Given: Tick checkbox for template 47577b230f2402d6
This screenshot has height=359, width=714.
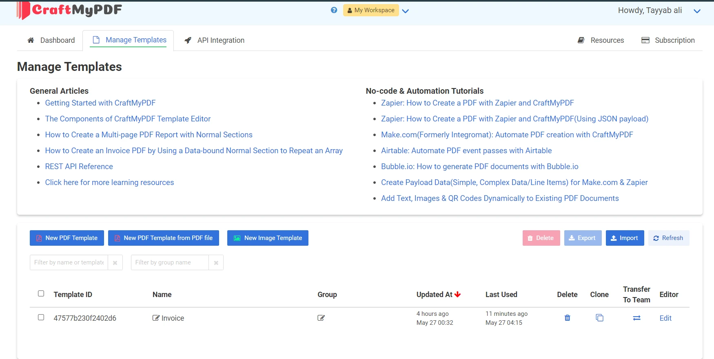Looking at the screenshot, I should pos(41,317).
